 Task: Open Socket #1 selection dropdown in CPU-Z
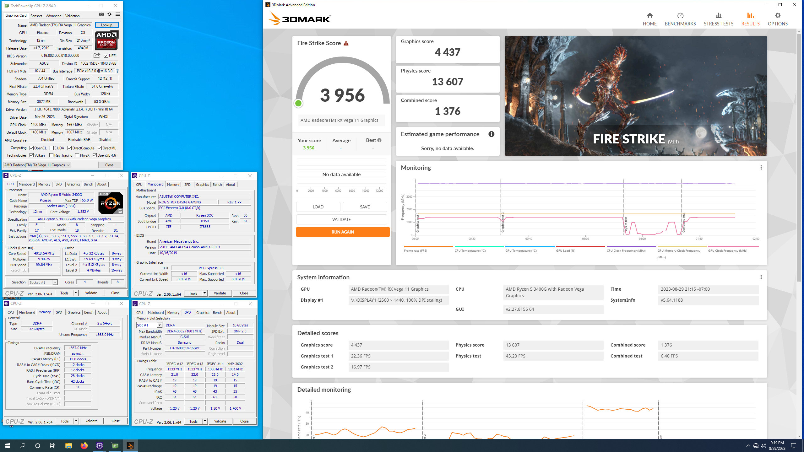point(43,282)
